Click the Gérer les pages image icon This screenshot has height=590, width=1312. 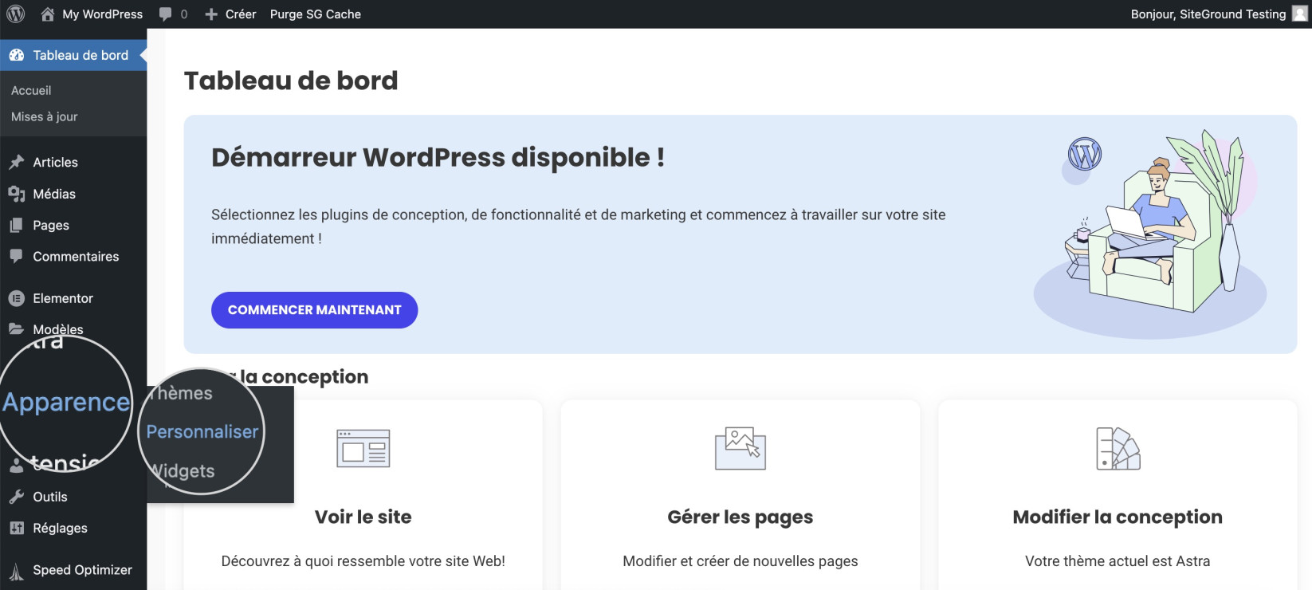[x=740, y=449]
